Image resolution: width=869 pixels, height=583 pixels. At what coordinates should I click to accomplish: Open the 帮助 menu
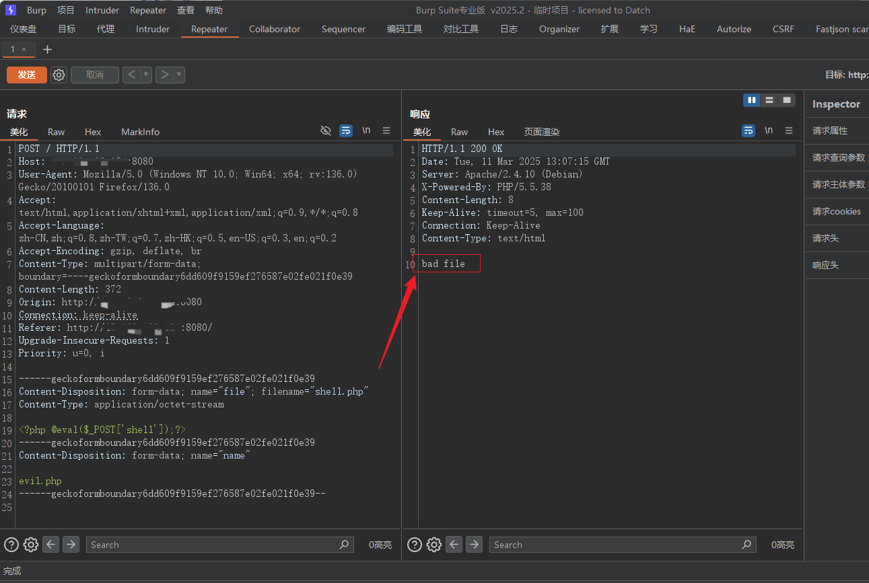pyautogui.click(x=214, y=10)
